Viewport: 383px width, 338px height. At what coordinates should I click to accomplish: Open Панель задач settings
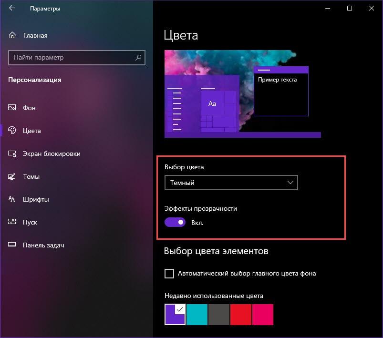click(76, 245)
